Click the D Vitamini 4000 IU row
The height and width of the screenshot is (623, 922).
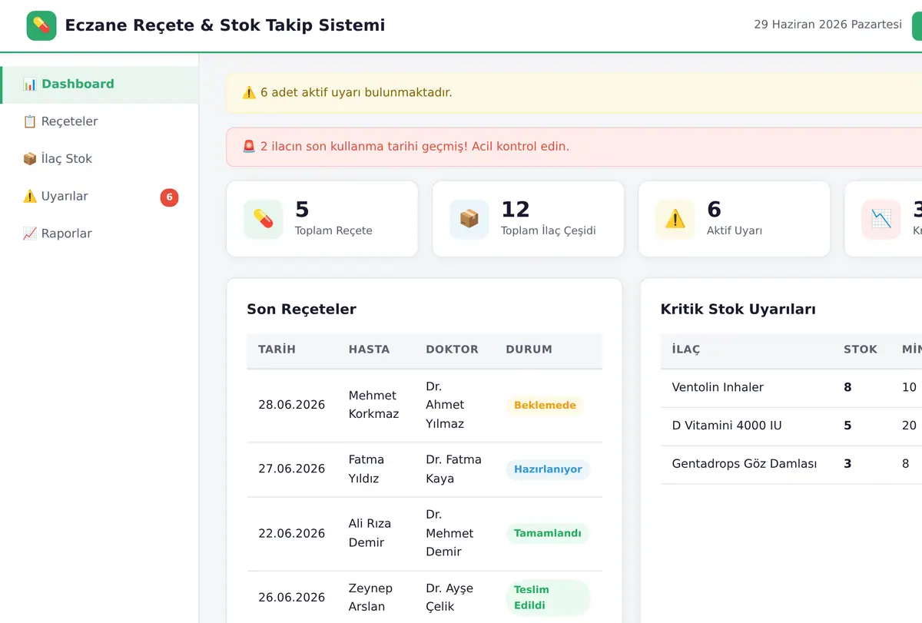point(791,426)
